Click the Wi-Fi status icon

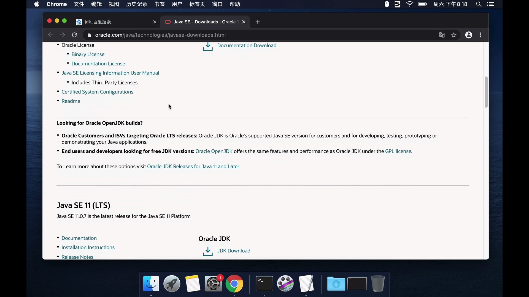coord(410,4)
